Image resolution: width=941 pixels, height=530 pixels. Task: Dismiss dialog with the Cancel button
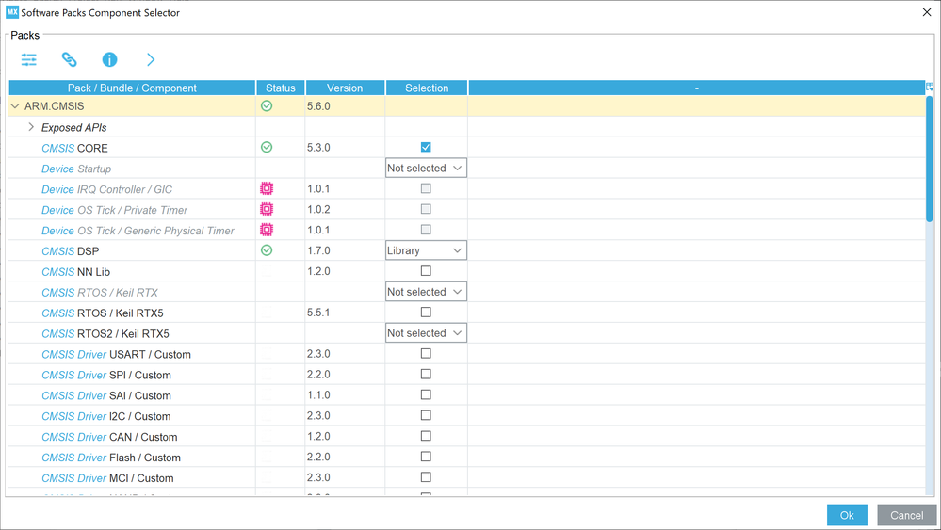pyautogui.click(x=907, y=515)
